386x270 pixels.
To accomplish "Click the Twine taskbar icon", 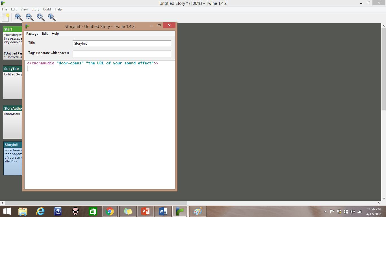I will [180, 211].
